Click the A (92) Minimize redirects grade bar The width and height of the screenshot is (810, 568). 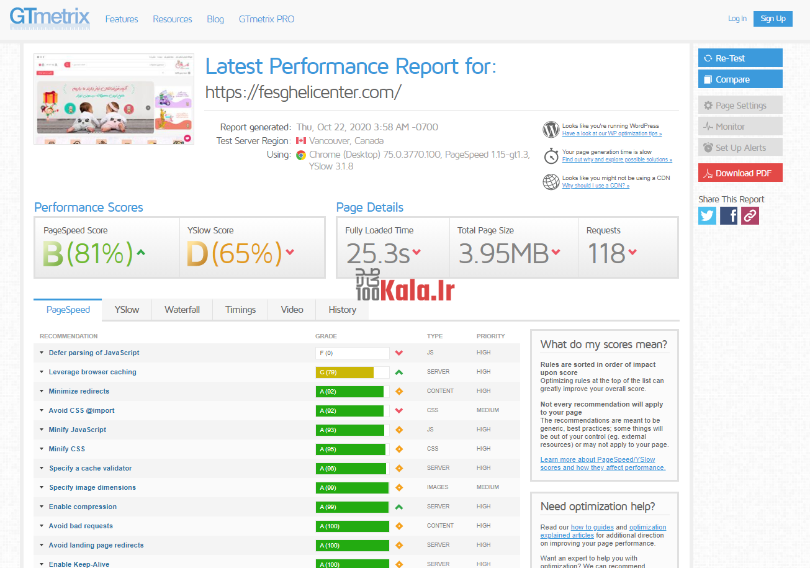click(x=353, y=392)
